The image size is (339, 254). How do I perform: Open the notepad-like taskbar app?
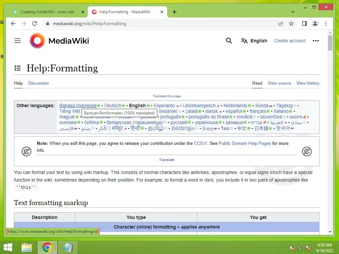[68, 247]
